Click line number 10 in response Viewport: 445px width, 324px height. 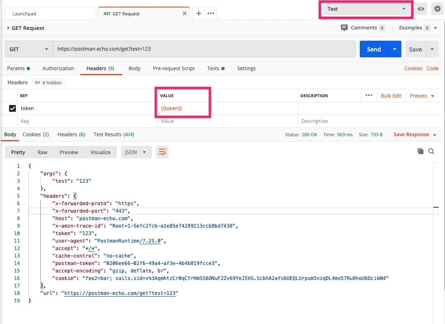(x=17, y=233)
